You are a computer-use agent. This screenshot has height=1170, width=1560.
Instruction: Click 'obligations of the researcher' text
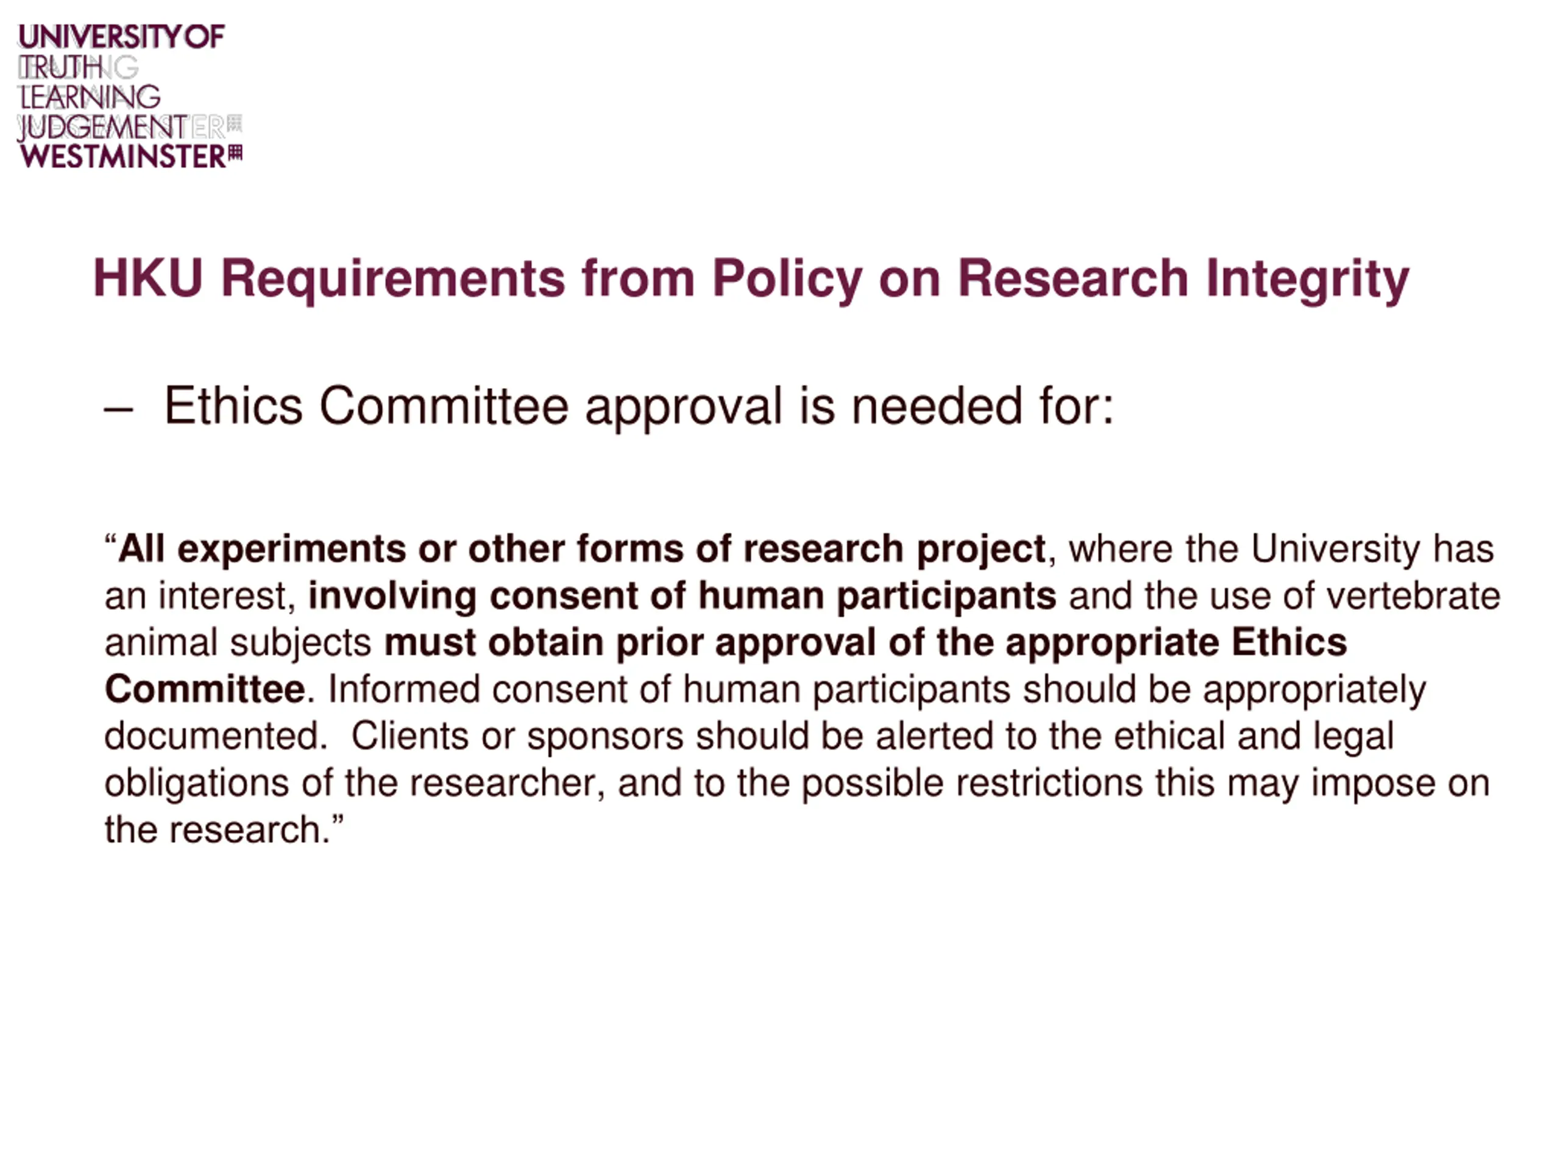(x=351, y=784)
